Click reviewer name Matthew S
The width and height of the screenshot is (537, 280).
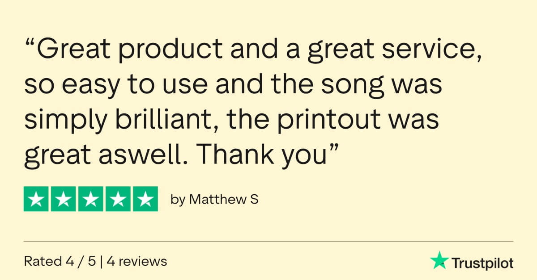click(224, 199)
